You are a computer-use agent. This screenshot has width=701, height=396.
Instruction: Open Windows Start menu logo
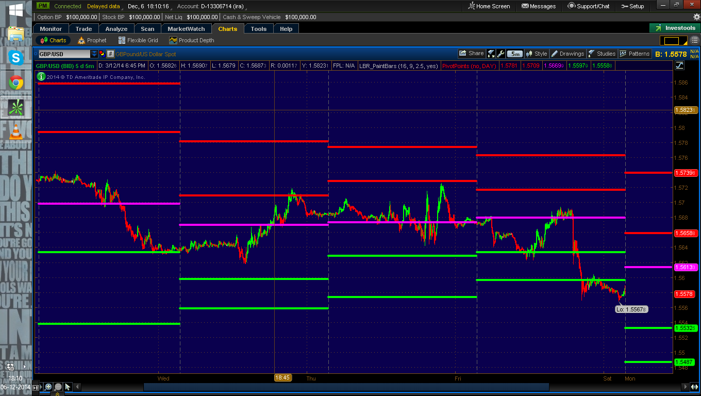point(15,9)
